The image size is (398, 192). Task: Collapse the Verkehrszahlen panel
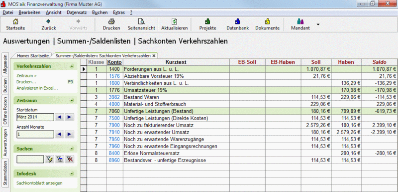pos(72,66)
